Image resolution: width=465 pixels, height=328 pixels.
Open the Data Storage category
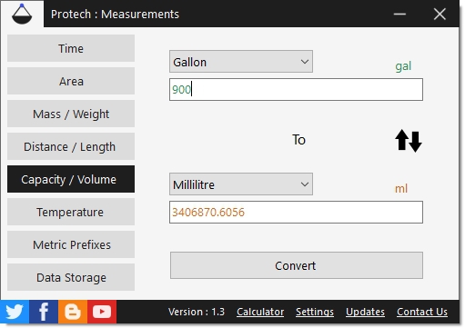(71, 277)
